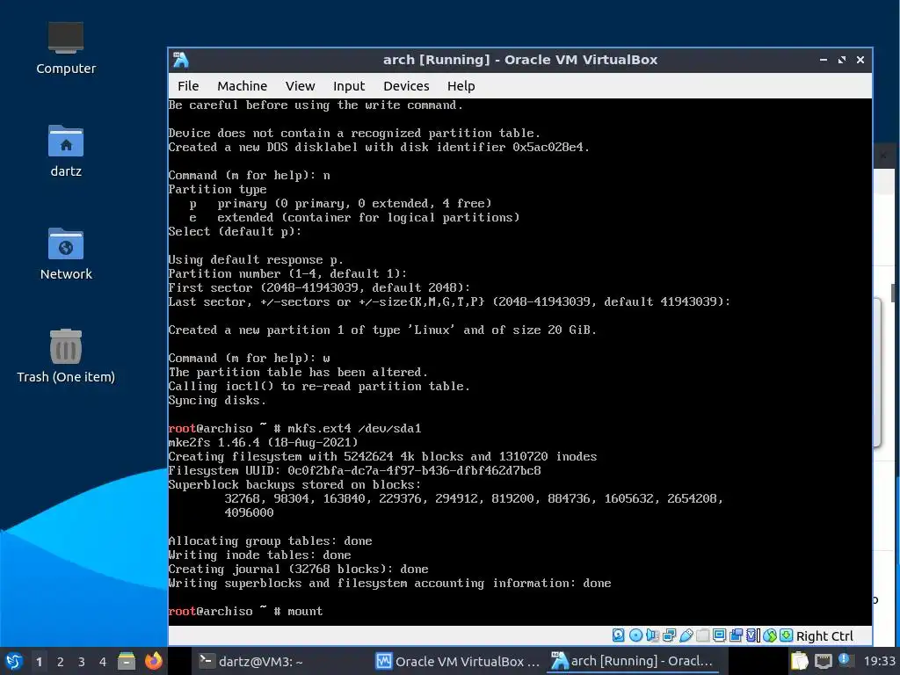Viewport: 900px width, 675px height.
Task: Open the Devices menu
Action: click(x=406, y=86)
